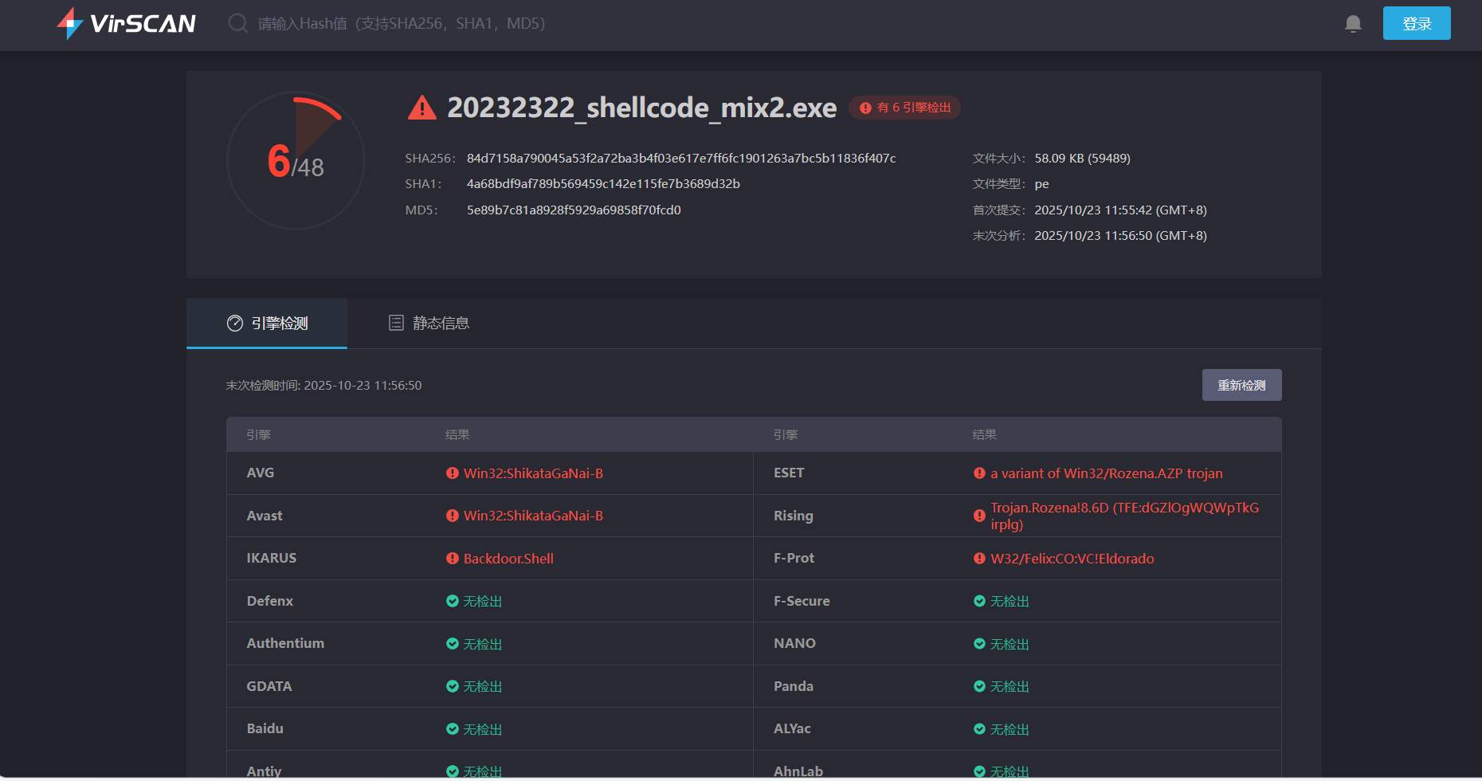Click the '有 6 引擎检出' badge

[x=904, y=108]
